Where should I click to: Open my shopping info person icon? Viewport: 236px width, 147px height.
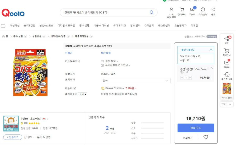click(171, 9)
